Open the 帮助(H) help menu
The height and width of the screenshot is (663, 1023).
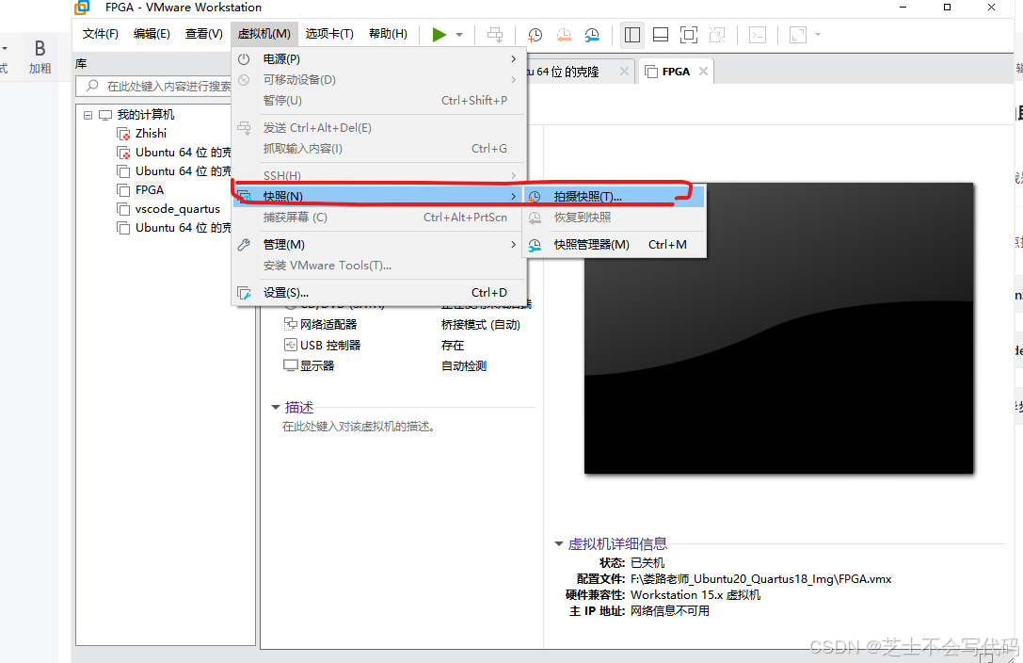click(387, 33)
